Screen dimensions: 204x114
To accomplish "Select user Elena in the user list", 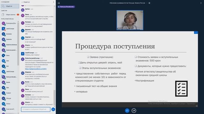I will (9, 55).
